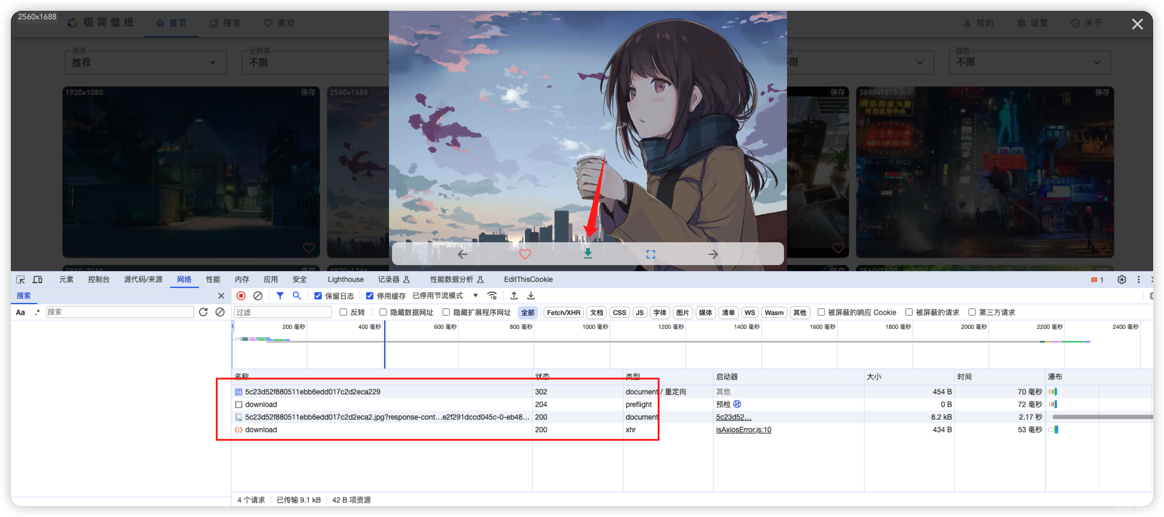Open the 已停用节流模式 throttling dropdown
The height and width of the screenshot is (517, 1164).
(x=446, y=296)
